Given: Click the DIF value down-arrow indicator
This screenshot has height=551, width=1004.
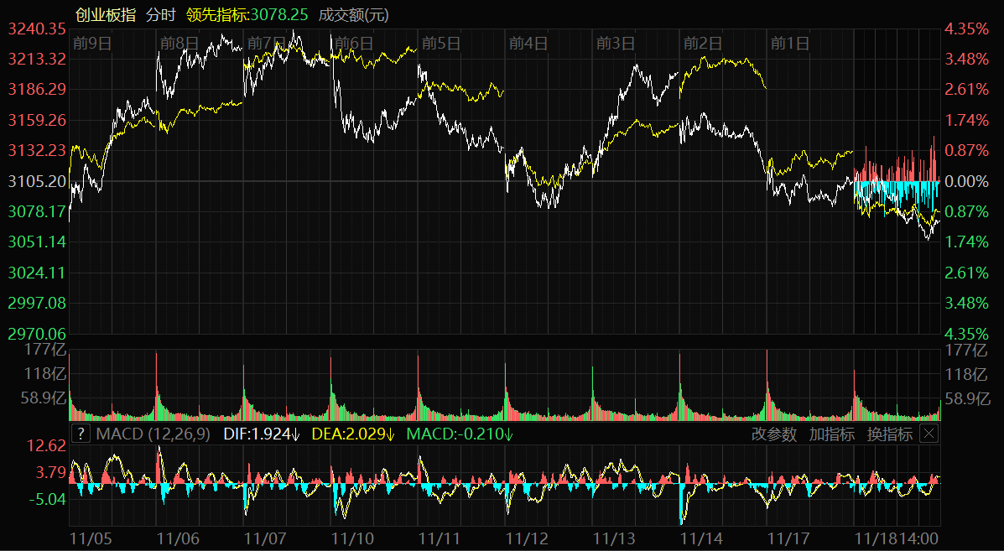Looking at the screenshot, I should pos(297,434).
